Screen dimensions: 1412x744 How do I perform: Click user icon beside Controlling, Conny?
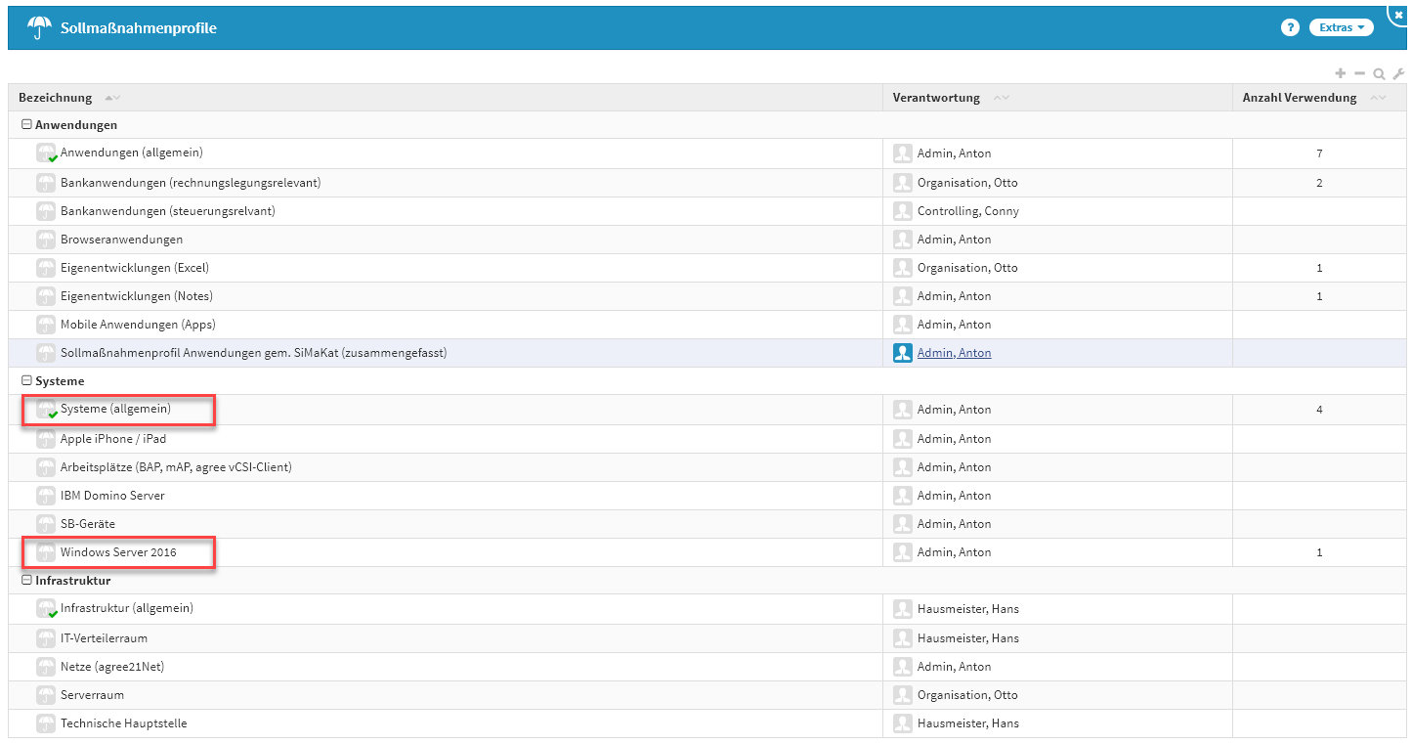point(903,211)
